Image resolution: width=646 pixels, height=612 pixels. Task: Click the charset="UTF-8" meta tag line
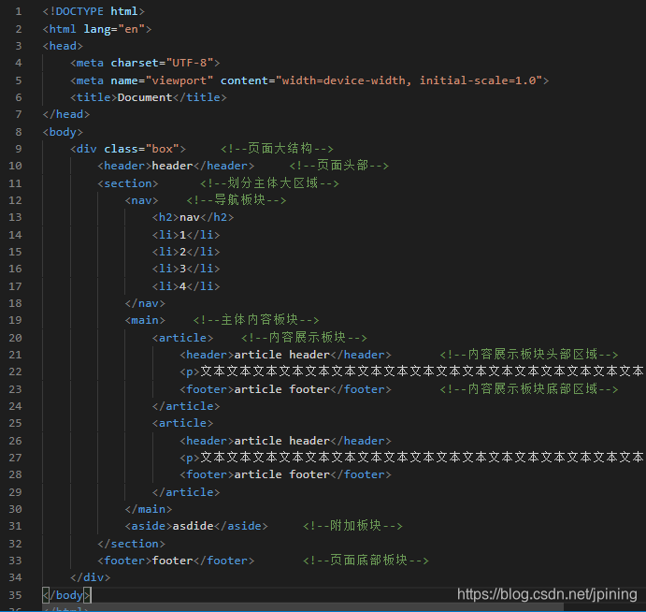click(145, 63)
